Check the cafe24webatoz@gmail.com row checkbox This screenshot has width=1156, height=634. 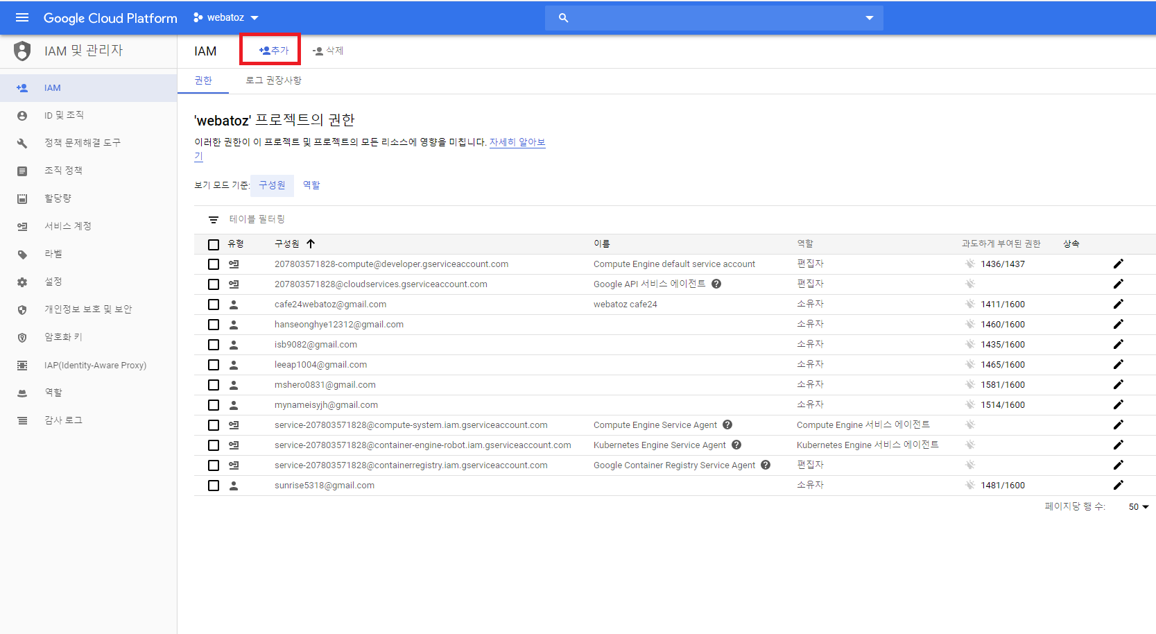[x=214, y=305]
